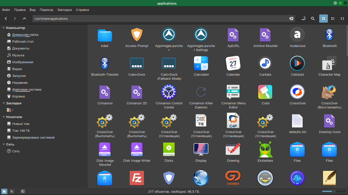Collapse the Сеть section

point(3,144)
